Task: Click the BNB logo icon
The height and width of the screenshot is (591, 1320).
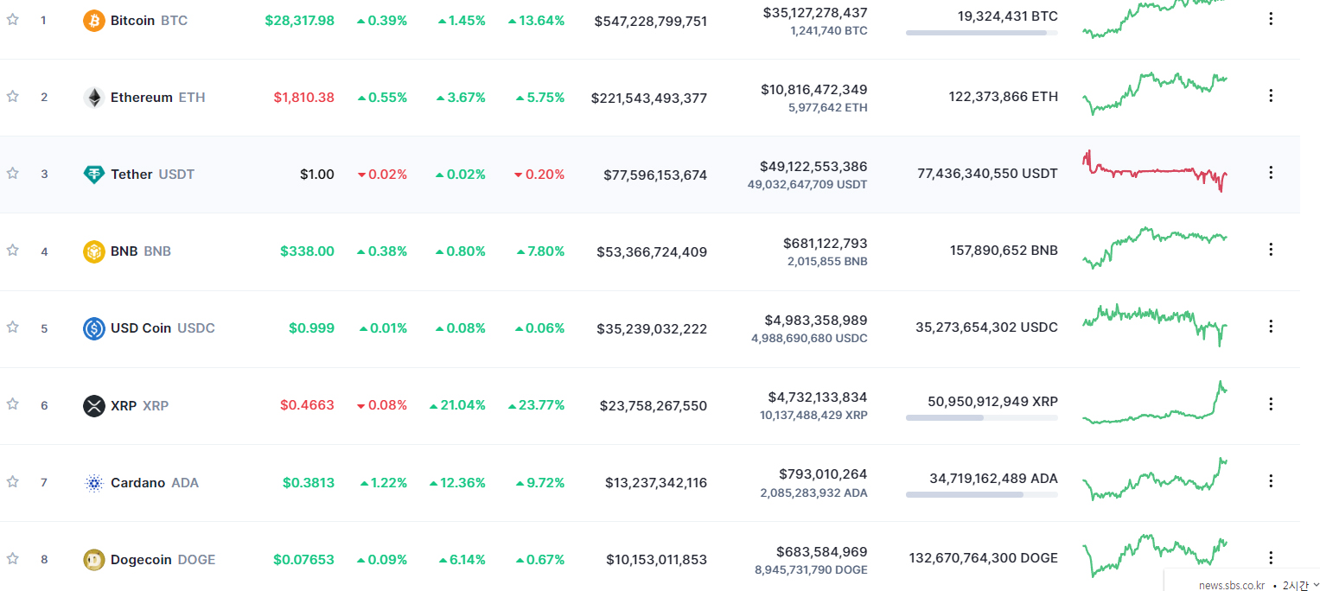Action: pyautogui.click(x=94, y=251)
